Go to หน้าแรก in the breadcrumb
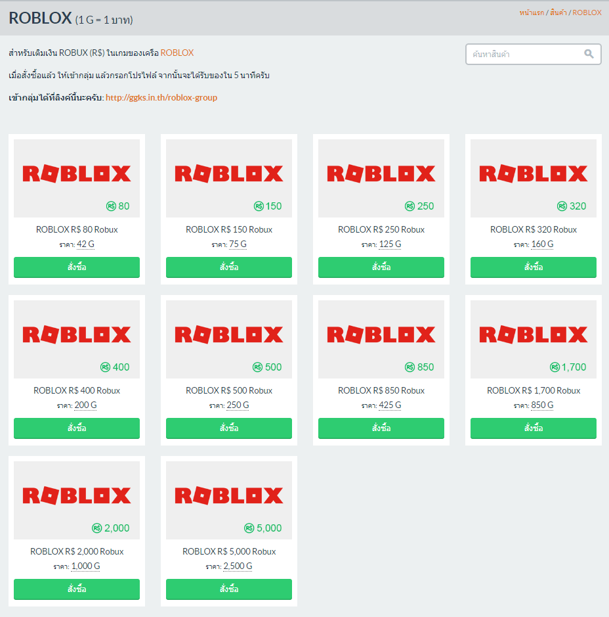Viewport: 609px width, 617px height. point(532,12)
